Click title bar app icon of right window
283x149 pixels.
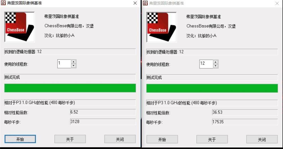(145, 3)
